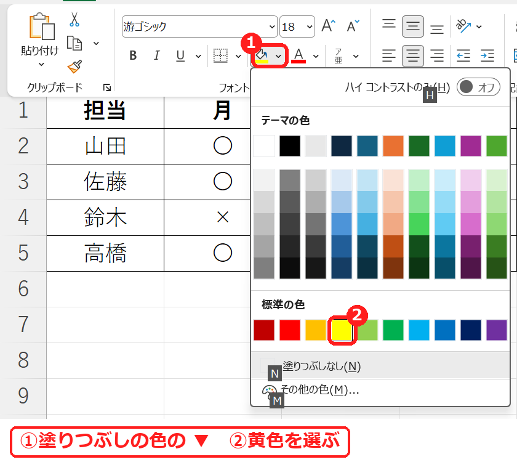
Task: Select cell containing 佐藤
Action: point(105,182)
